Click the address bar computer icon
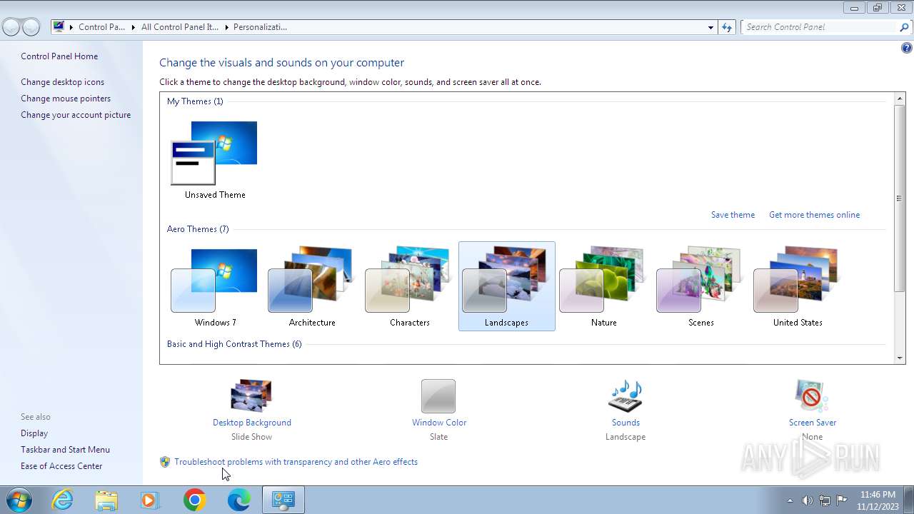Viewport: 914px width, 514px height. tap(59, 27)
